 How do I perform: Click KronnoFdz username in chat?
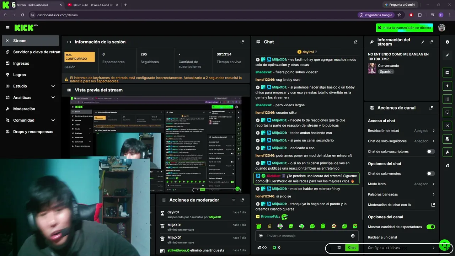(271, 217)
